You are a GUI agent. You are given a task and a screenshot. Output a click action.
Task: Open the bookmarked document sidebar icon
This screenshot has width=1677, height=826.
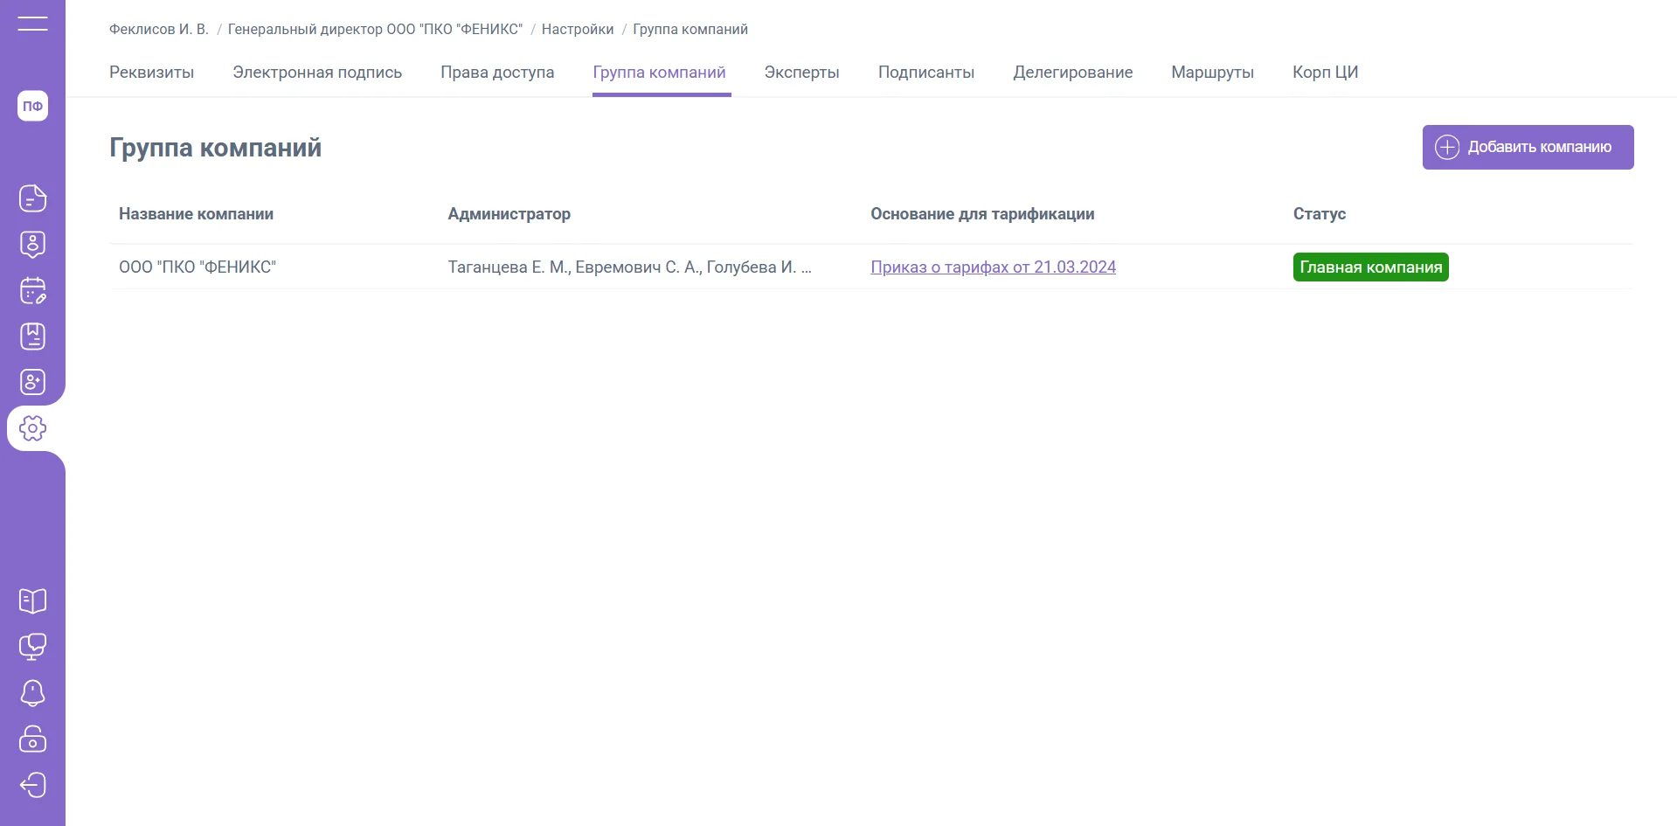point(32,337)
